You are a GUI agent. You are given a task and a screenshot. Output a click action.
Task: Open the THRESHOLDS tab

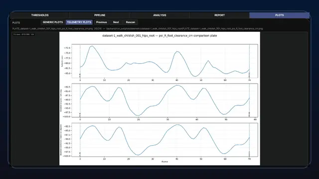coord(40,15)
